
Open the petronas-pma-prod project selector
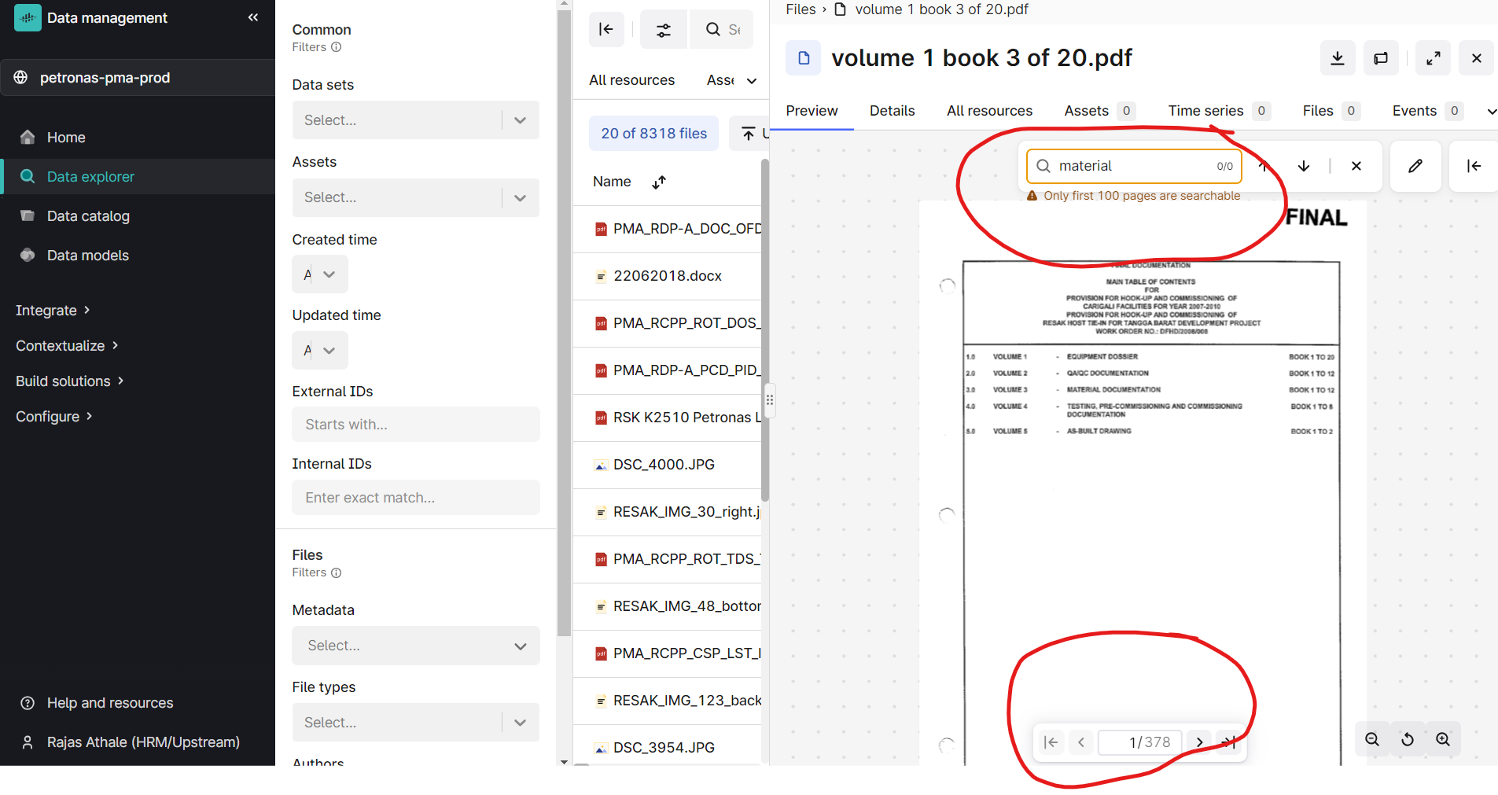click(138, 78)
